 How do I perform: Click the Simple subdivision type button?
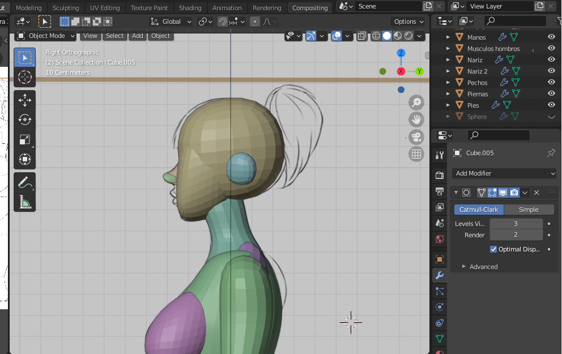click(529, 210)
